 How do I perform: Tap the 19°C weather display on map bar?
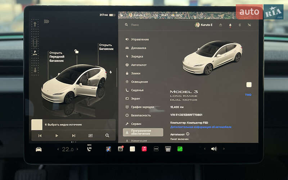tap(177, 15)
